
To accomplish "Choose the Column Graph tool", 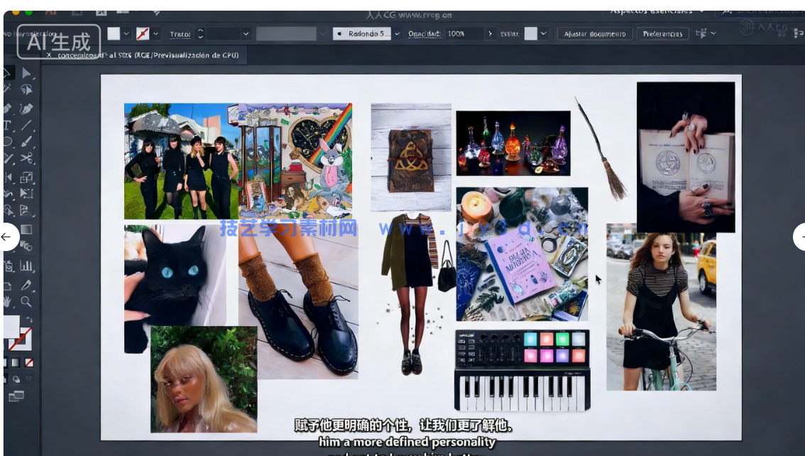I will pyautogui.click(x=27, y=267).
